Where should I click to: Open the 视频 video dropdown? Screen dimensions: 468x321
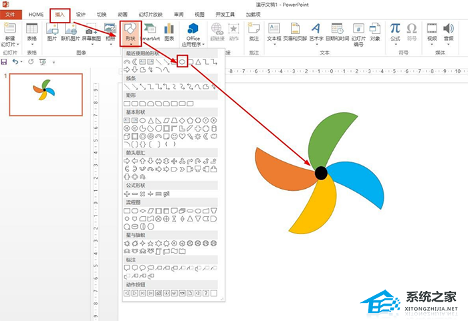click(432, 45)
